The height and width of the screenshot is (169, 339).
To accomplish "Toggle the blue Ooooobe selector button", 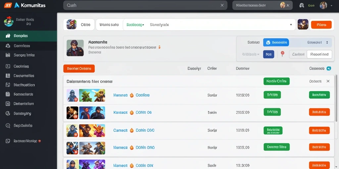I will 276,43.
